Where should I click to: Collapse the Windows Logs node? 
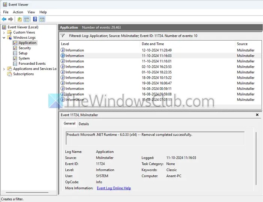(4, 38)
